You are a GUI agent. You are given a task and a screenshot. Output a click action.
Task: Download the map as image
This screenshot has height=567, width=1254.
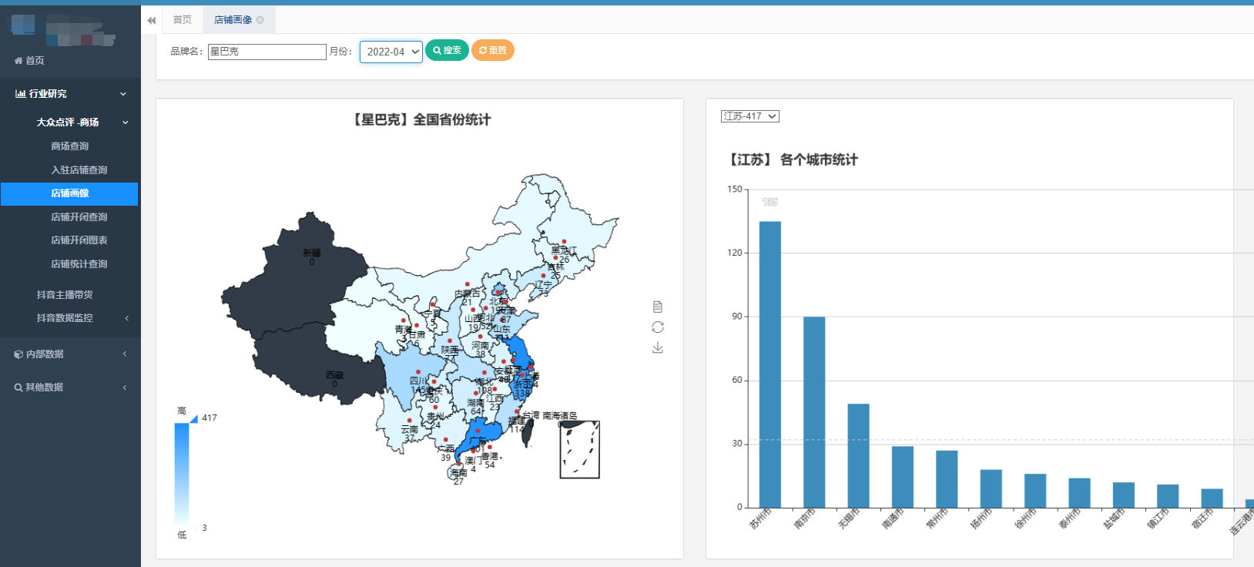(657, 348)
